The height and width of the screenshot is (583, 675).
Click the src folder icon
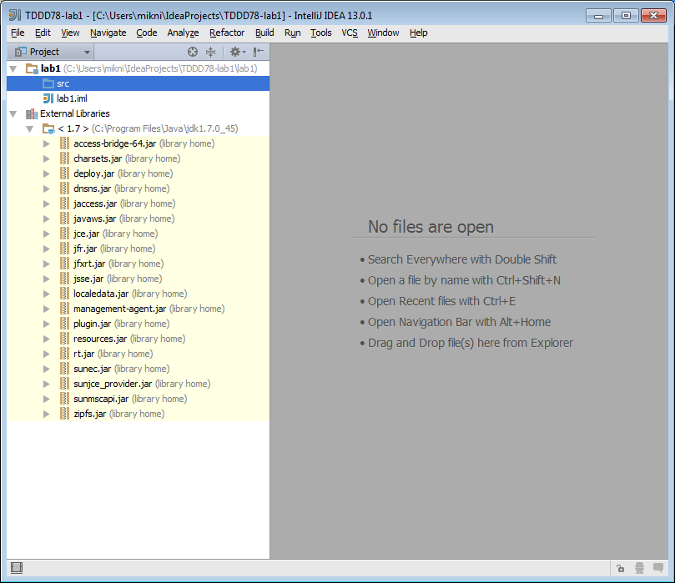(48, 83)
